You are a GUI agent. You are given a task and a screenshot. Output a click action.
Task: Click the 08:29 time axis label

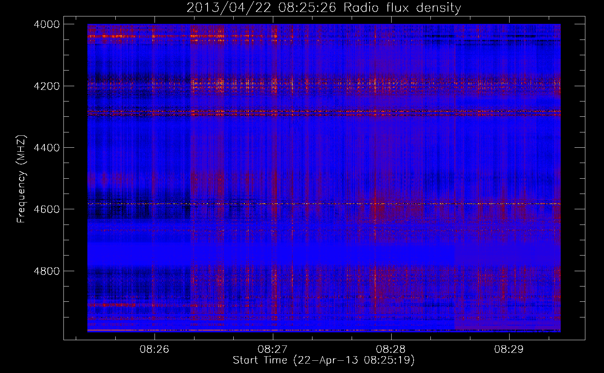pyautogui.click(x=509, y=350)
